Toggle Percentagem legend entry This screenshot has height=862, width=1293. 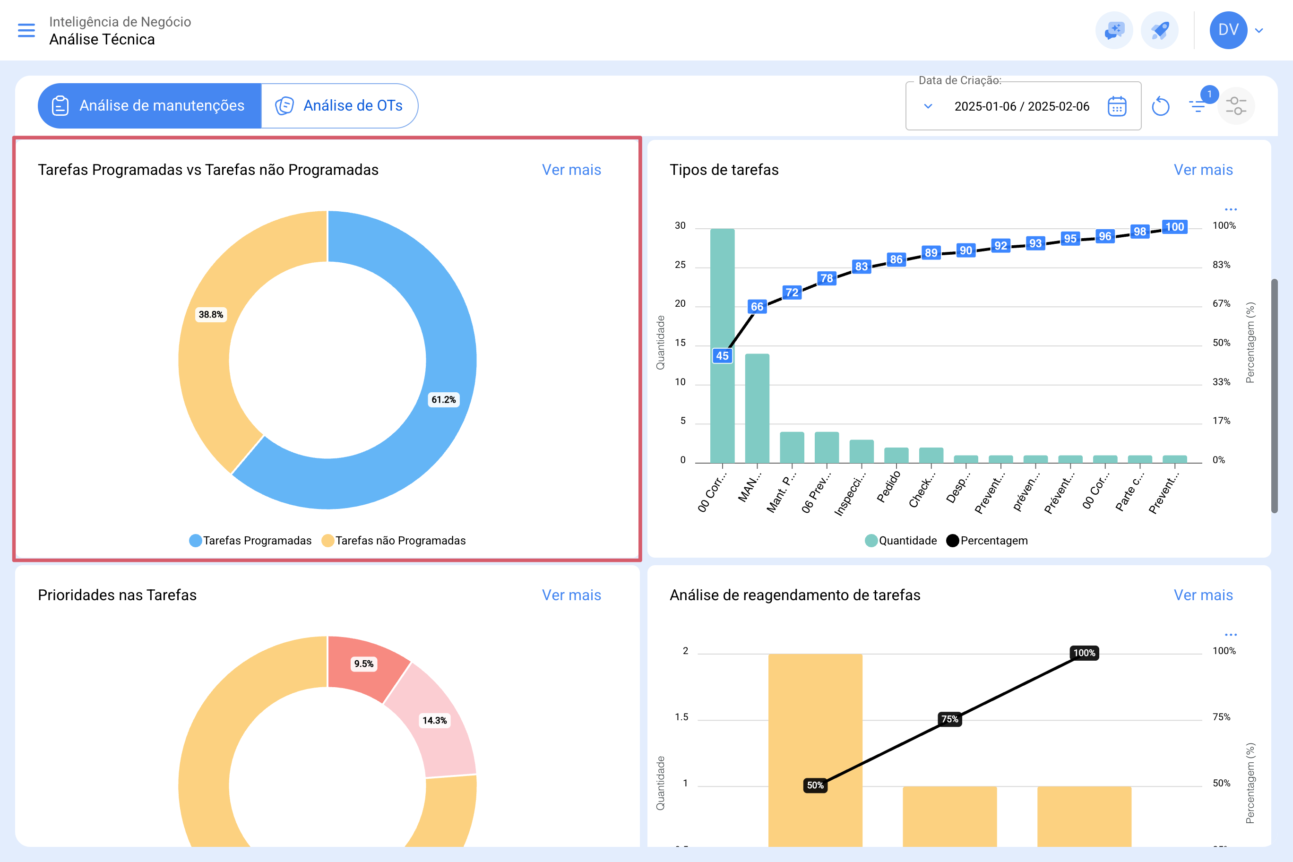point(987,540)
